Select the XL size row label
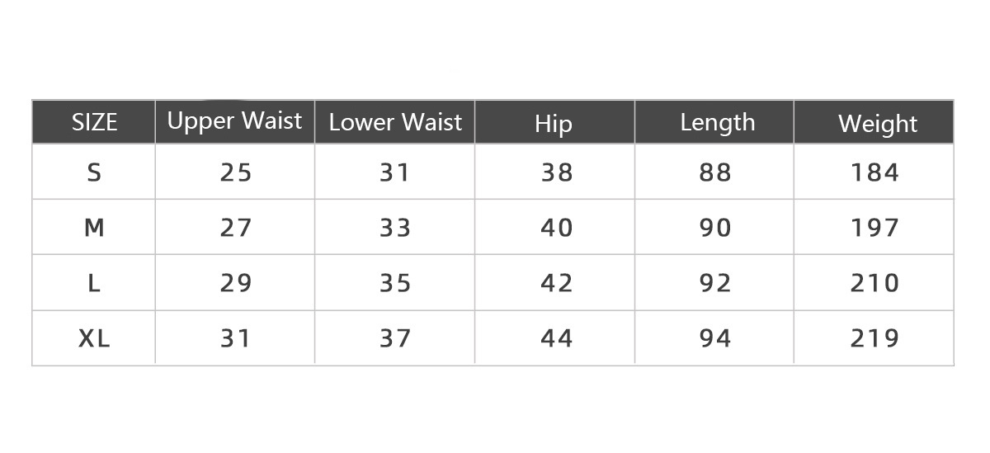 tap(94, 338)
